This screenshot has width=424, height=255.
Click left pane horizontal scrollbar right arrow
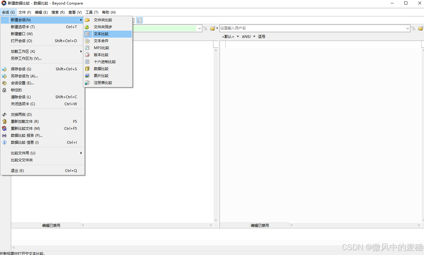click(211, 225)
